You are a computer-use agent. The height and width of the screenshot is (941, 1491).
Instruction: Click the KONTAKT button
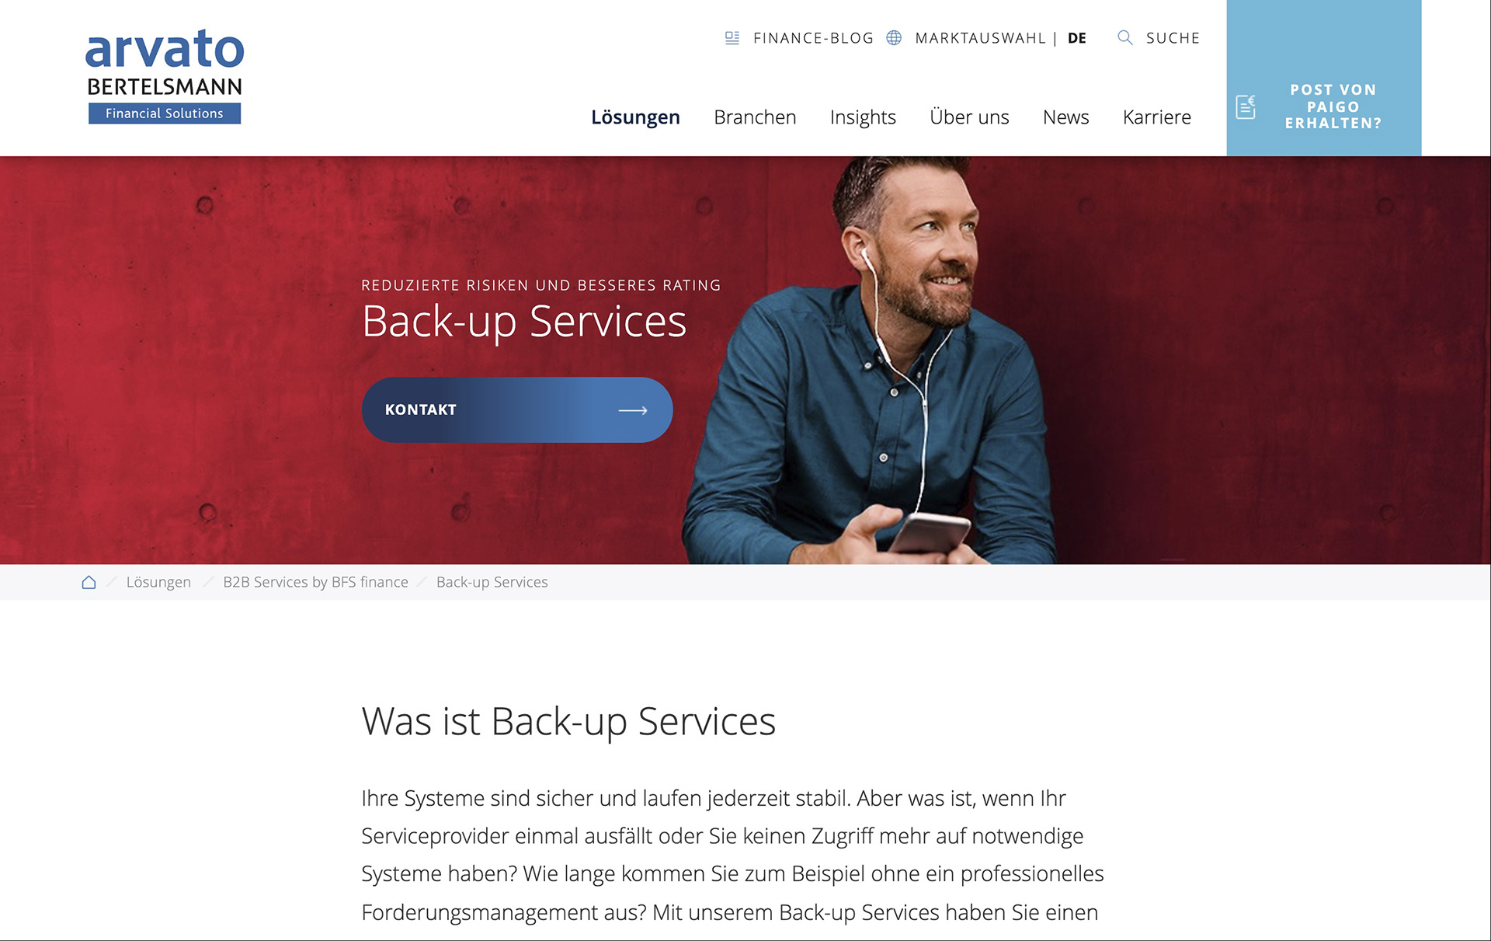click(517, 410)
